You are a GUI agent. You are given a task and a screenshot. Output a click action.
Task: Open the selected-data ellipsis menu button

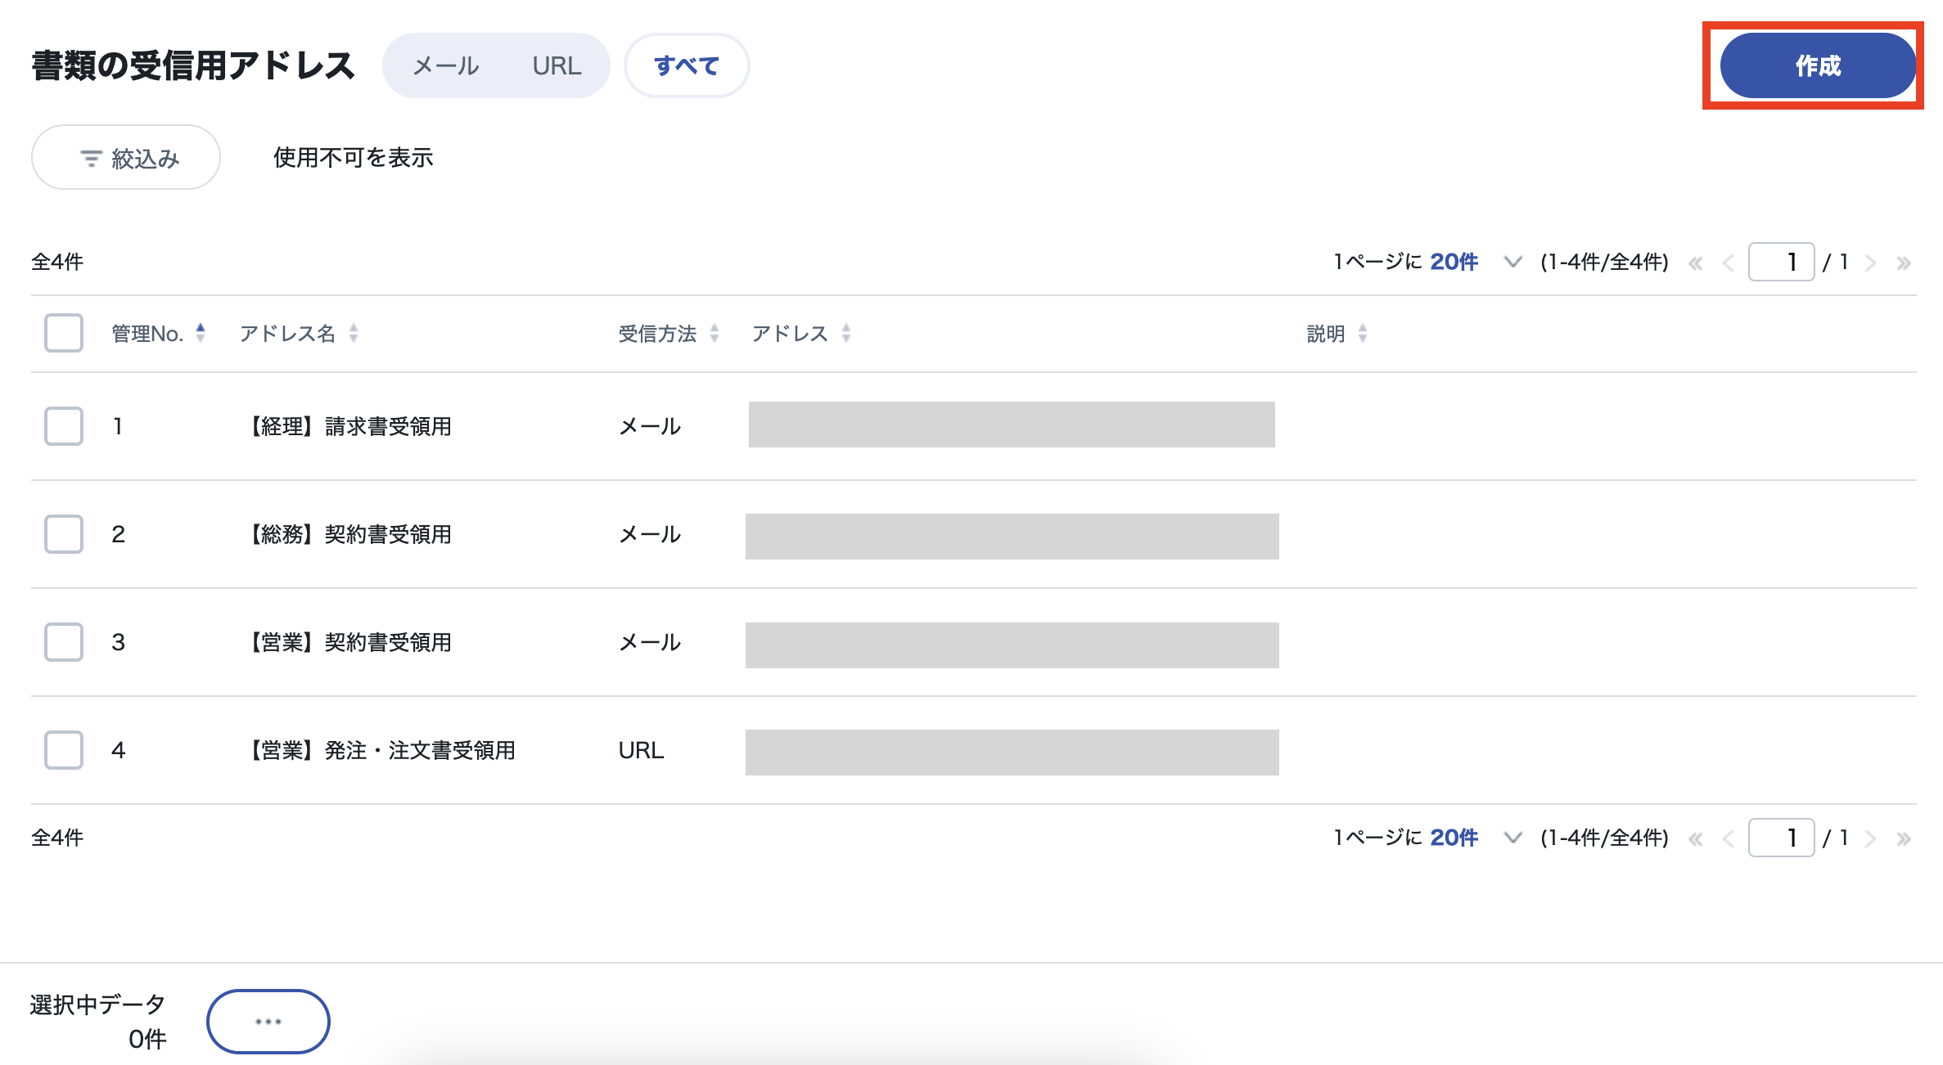(268, 1022)
